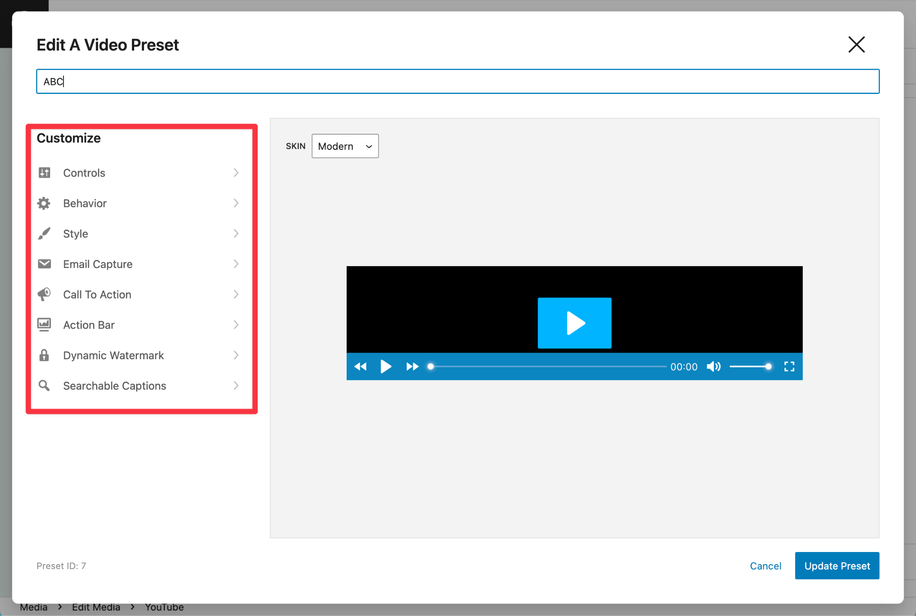Open the Skin dropdown
Image resolution: width=916 pixels, height=616 pixels.
(344, 146)
